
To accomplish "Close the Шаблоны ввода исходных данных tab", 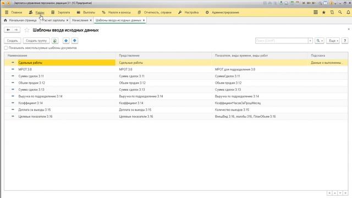I will [x=144, y=20].
